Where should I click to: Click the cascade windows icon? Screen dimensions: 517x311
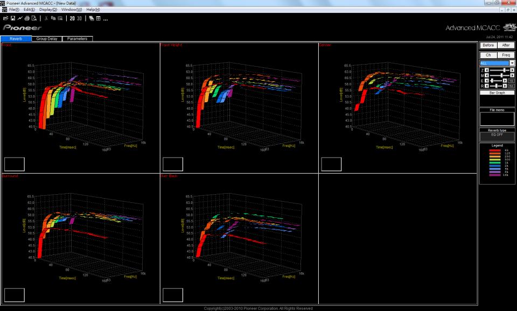(x=92, y=18)
